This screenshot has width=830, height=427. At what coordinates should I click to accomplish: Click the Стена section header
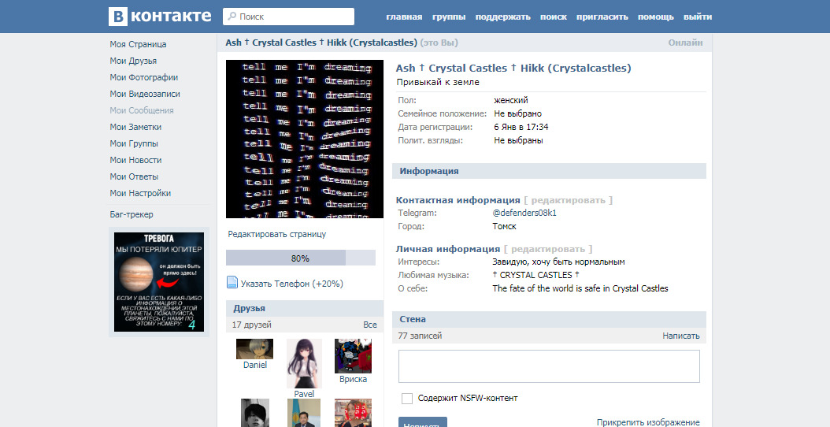[x=549, y=319]
